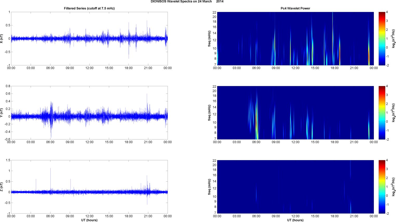Click the Z (nT) axis label
396x222 pixels.
click(x=2, y=187)
